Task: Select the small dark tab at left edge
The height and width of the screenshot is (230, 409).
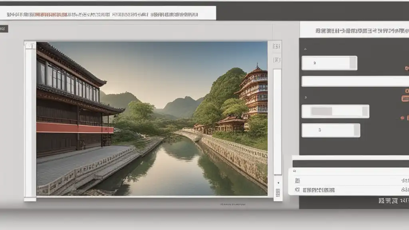Action: point(4,29)
